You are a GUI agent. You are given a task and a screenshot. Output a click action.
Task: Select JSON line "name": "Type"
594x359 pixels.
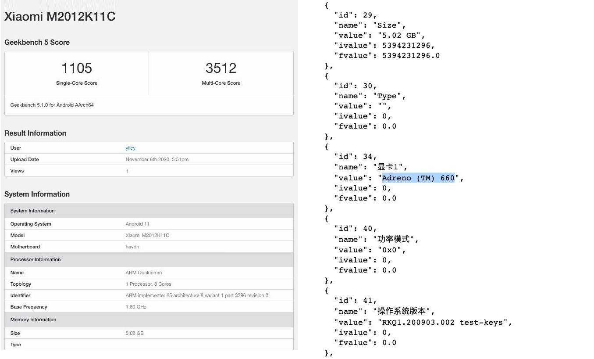[370, 96]
